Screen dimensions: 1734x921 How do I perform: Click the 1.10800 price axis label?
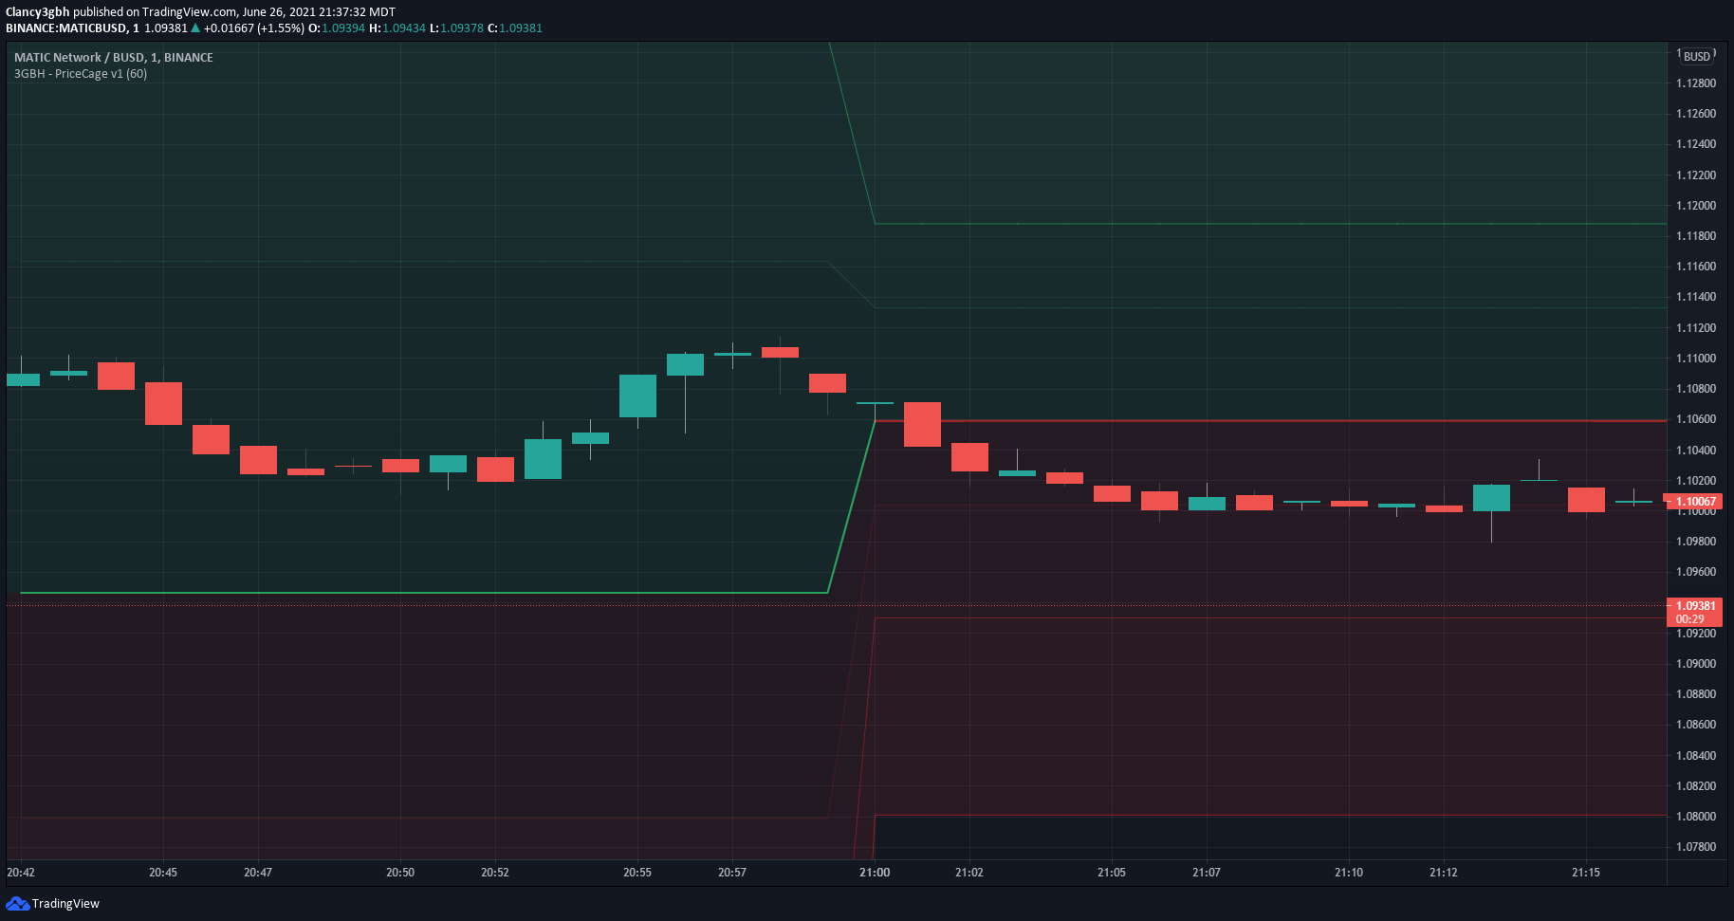[1696, 389]
